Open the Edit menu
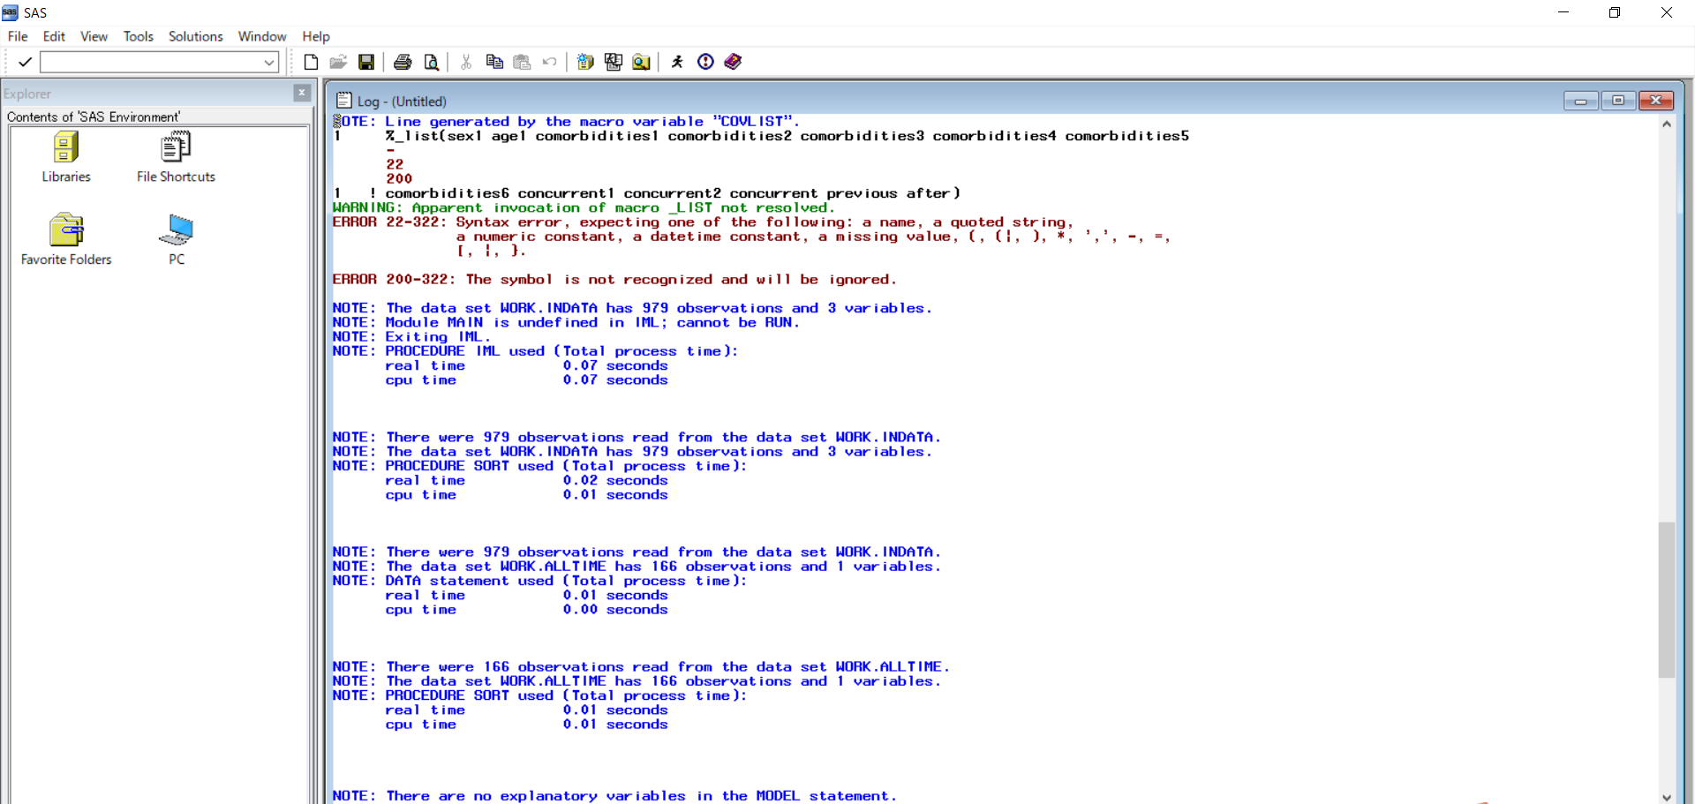Screen dimensions: 1695x804 53,36
